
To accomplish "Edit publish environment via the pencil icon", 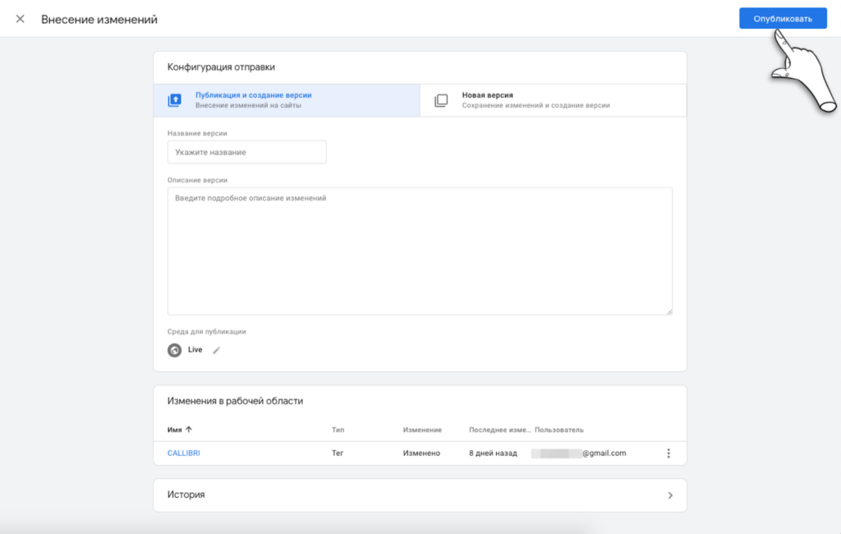I will pyautogui.click(x=217, y=350).
